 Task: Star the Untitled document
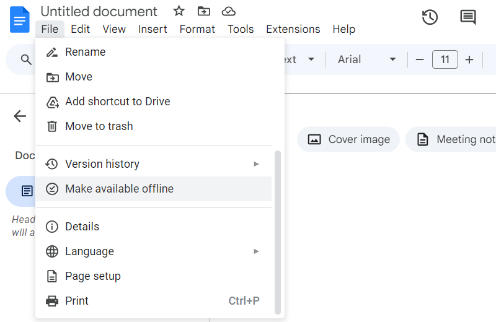[179, 11]
